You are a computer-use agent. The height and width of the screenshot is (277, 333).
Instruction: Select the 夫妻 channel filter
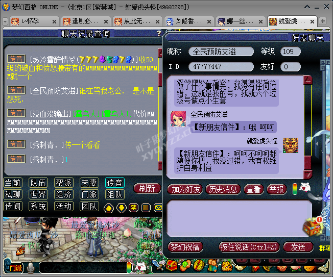(x=89, y=183)
